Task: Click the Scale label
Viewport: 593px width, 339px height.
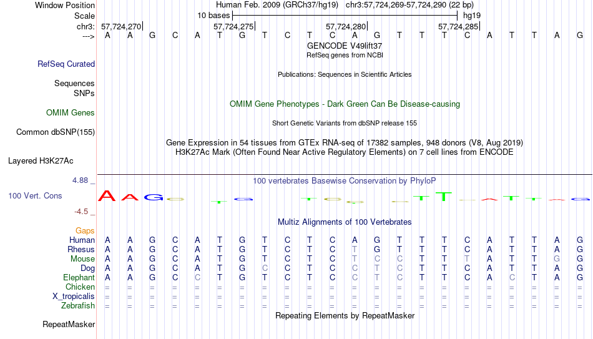Action: pyautogui.click(x=84, y=16)
